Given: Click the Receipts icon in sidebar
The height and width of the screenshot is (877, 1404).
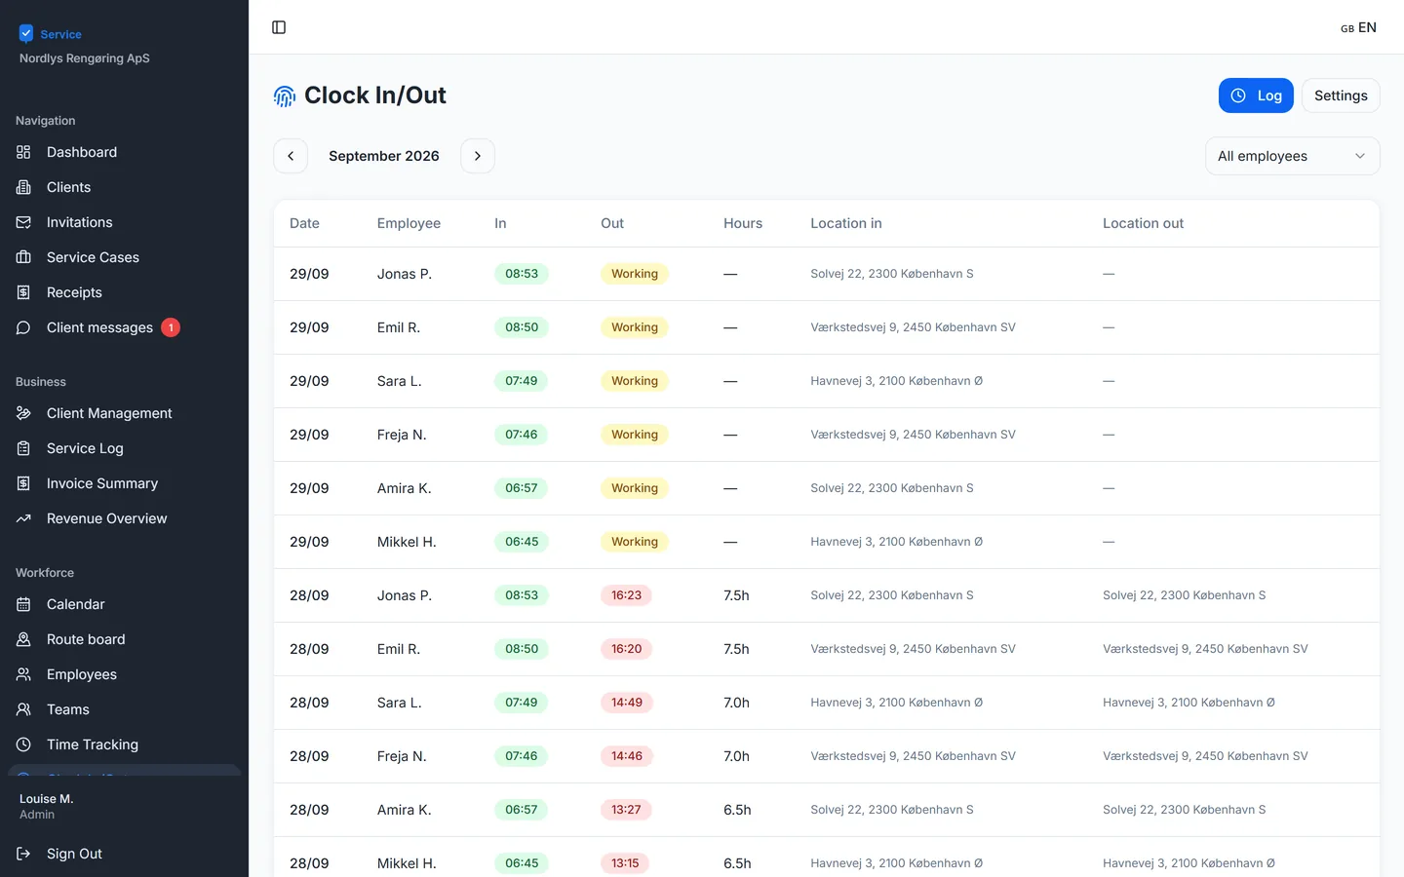Looking at the screenshot, I should coord(23,292).
